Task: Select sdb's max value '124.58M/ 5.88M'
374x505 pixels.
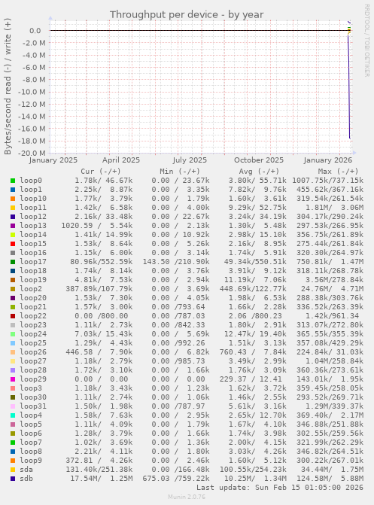Action: (330, 479)
